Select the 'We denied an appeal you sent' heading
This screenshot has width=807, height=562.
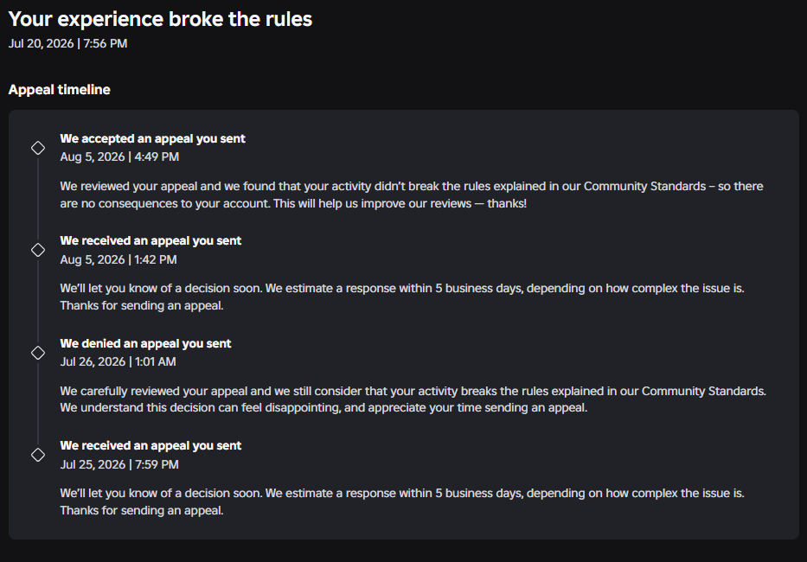pyautogui.click(x=145, y=344)
